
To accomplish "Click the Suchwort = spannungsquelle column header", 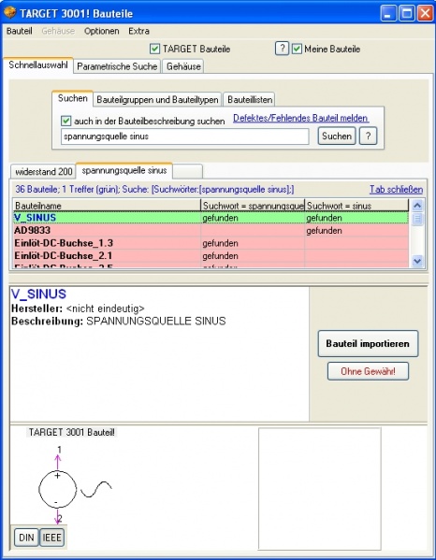I will pos(253,206).
